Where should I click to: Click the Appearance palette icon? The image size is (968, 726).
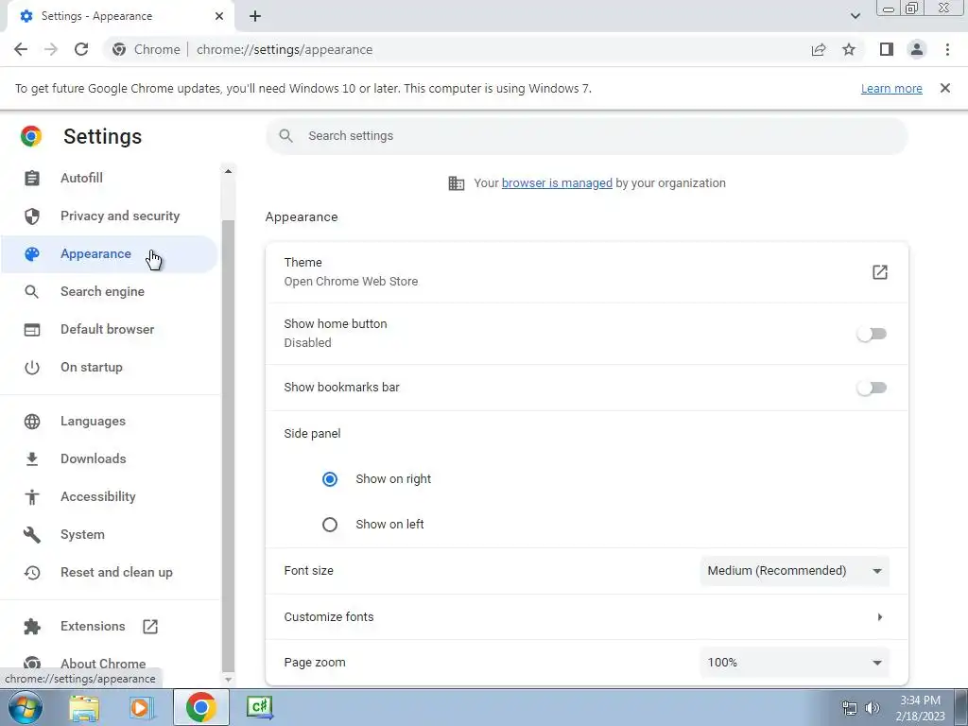[x=31, y=253]
